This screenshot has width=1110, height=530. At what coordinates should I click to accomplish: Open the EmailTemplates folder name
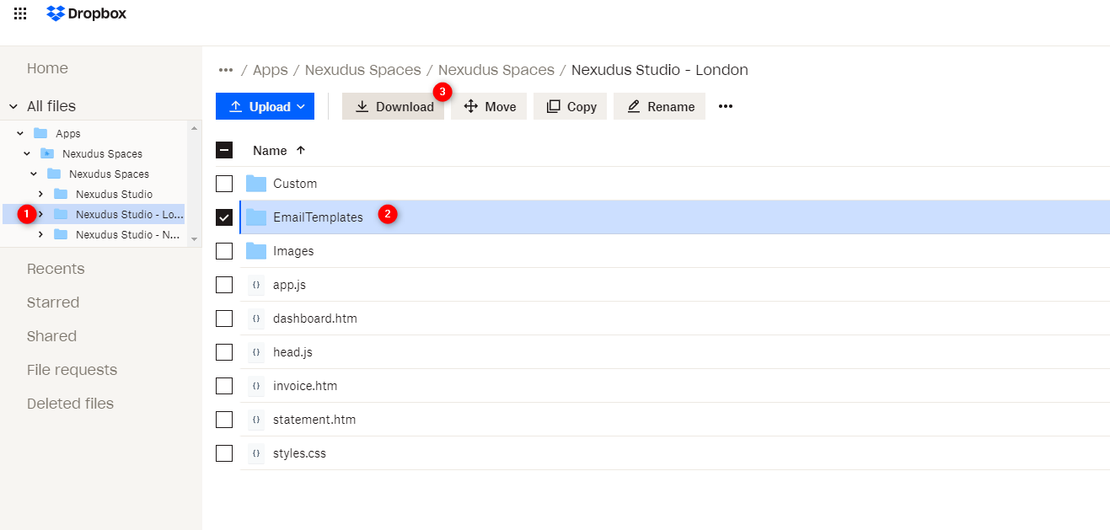(x=318, y=217)
